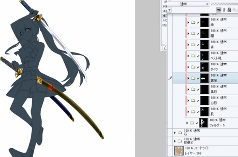Viewport: 238px width, 157px height.
Task: Click the pen icon beside the 裏地 layer
Action: pyautogui.click(x=170, y=78)
